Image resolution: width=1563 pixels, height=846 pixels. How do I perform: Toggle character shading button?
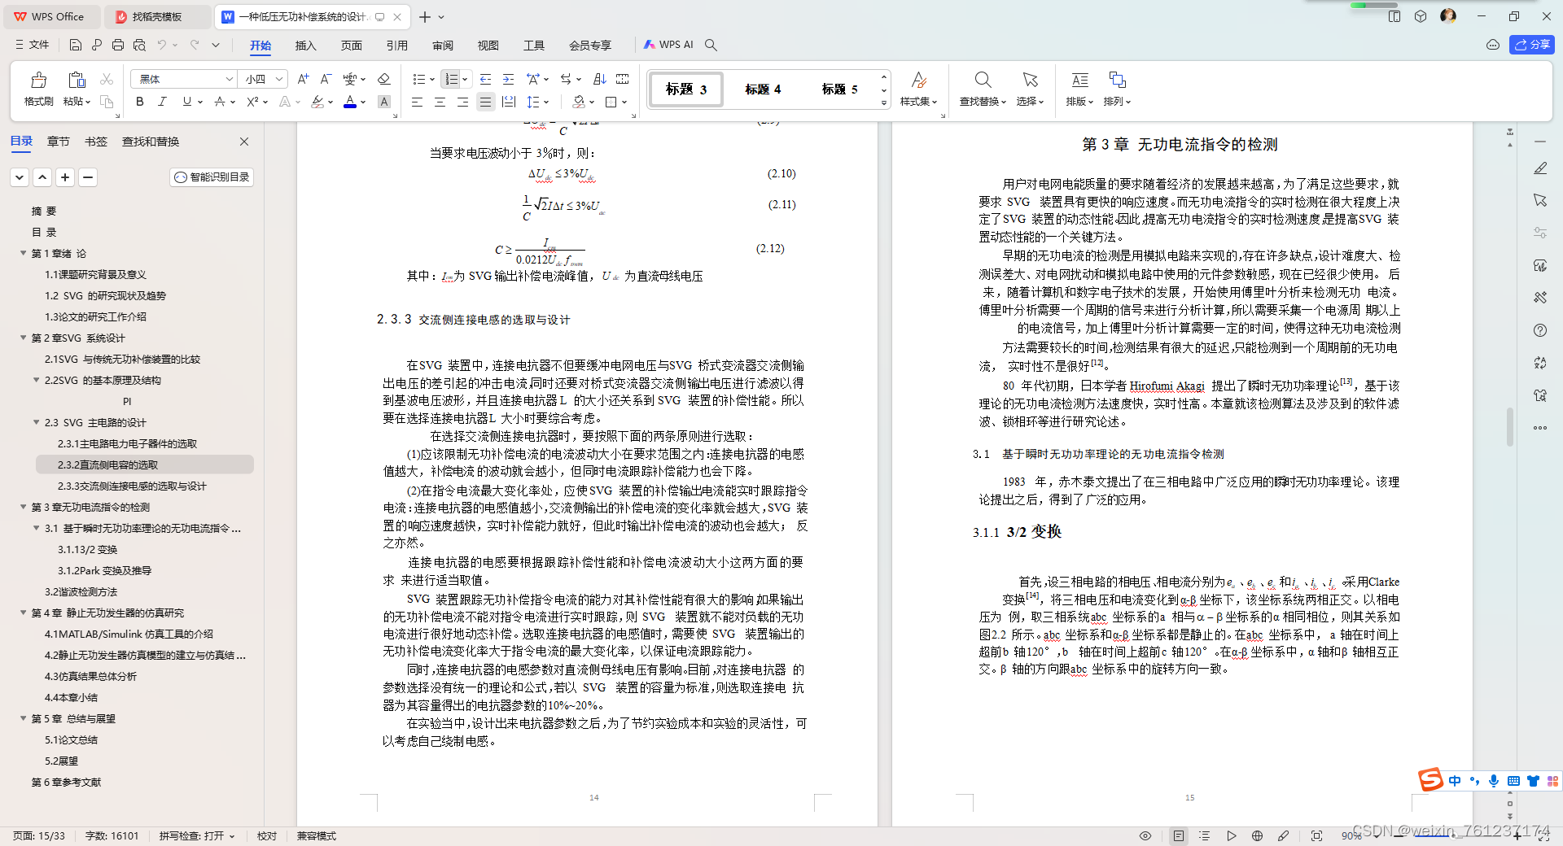pyautogui.click(x=384, y=102)
